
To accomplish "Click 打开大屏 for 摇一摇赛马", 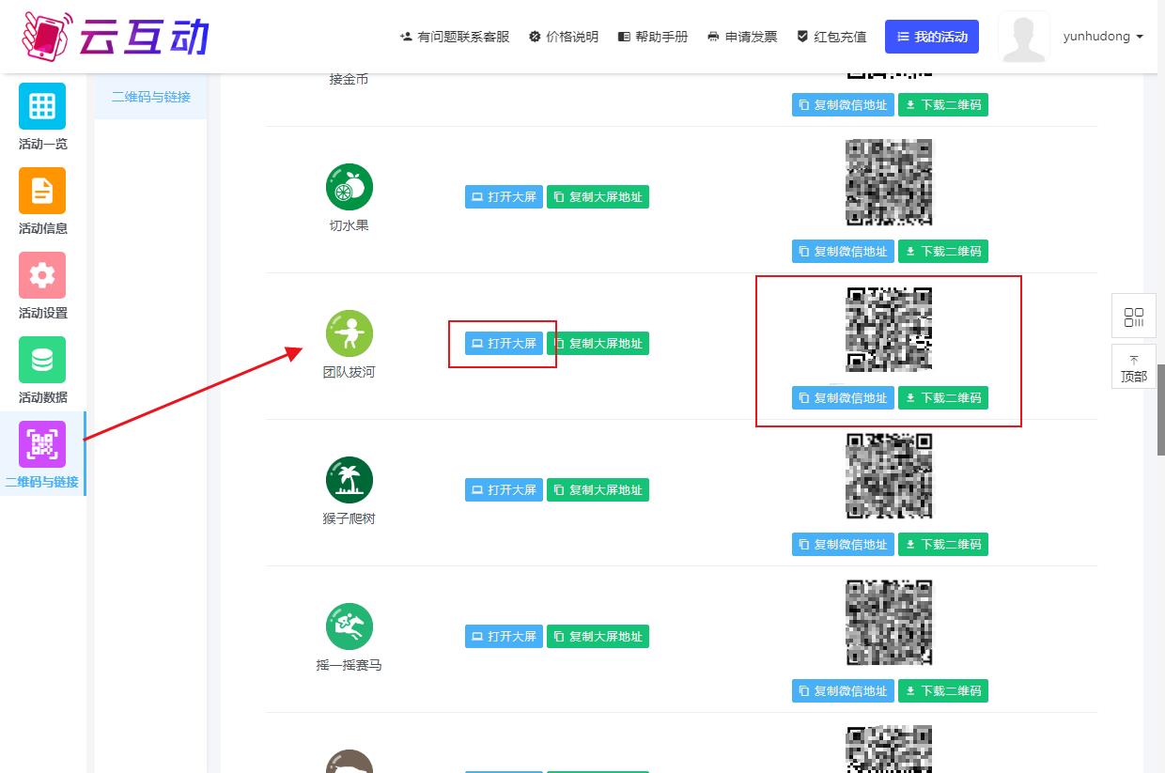I will [x=504, y=637].
